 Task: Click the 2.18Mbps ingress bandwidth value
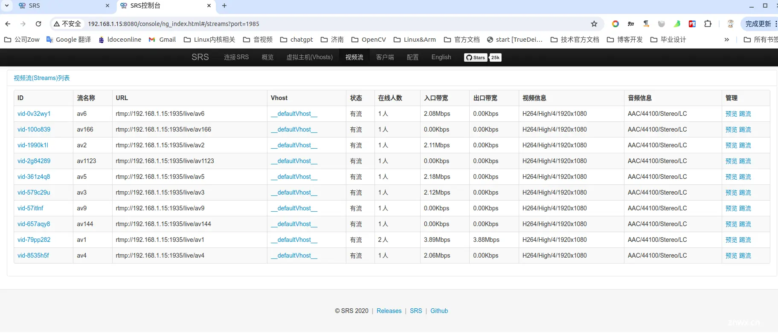[437, 177]
